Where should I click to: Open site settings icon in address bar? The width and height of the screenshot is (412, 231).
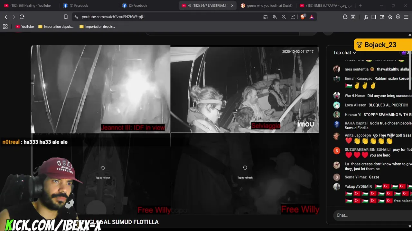(x=76, y=17)
